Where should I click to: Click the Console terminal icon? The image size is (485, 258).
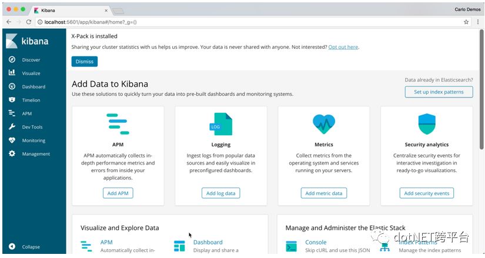coord(292,247)
